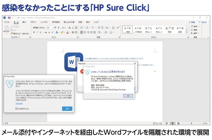Open the font size dropdown
This screenshot has width=212, height=140.
tap(53, 28)
